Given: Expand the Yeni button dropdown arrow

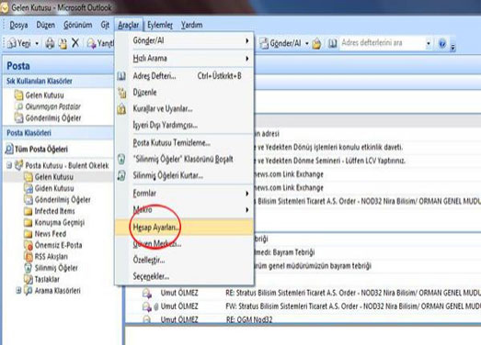Looking at the screenshot, I should point(37,43).
